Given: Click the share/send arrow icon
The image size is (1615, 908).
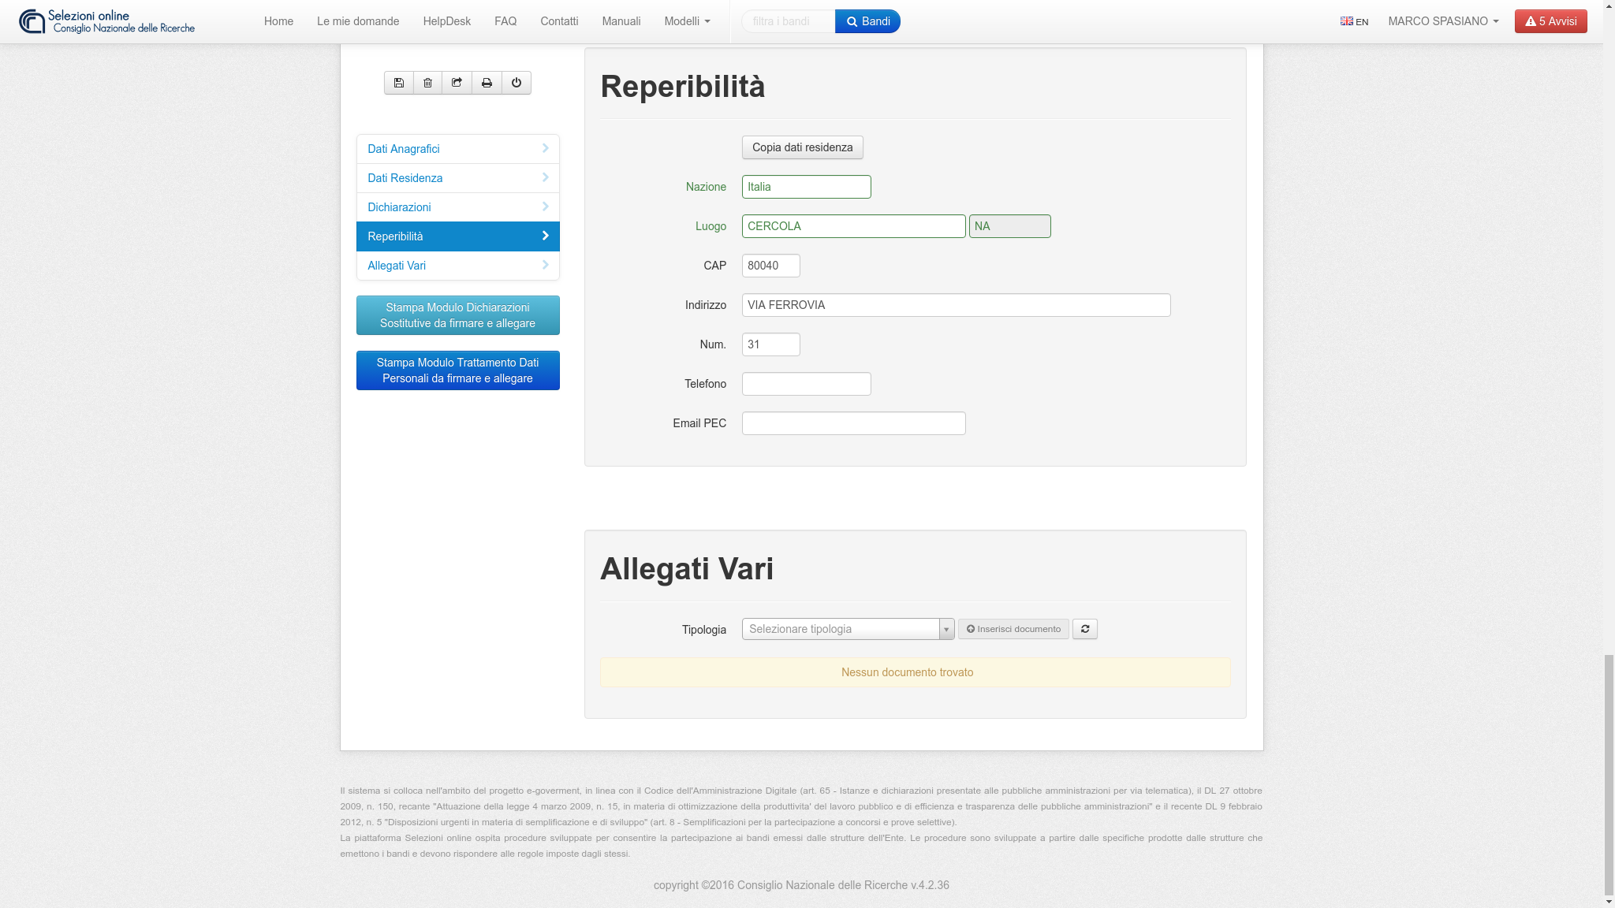Looking at the screenshot, I should 457,83.
